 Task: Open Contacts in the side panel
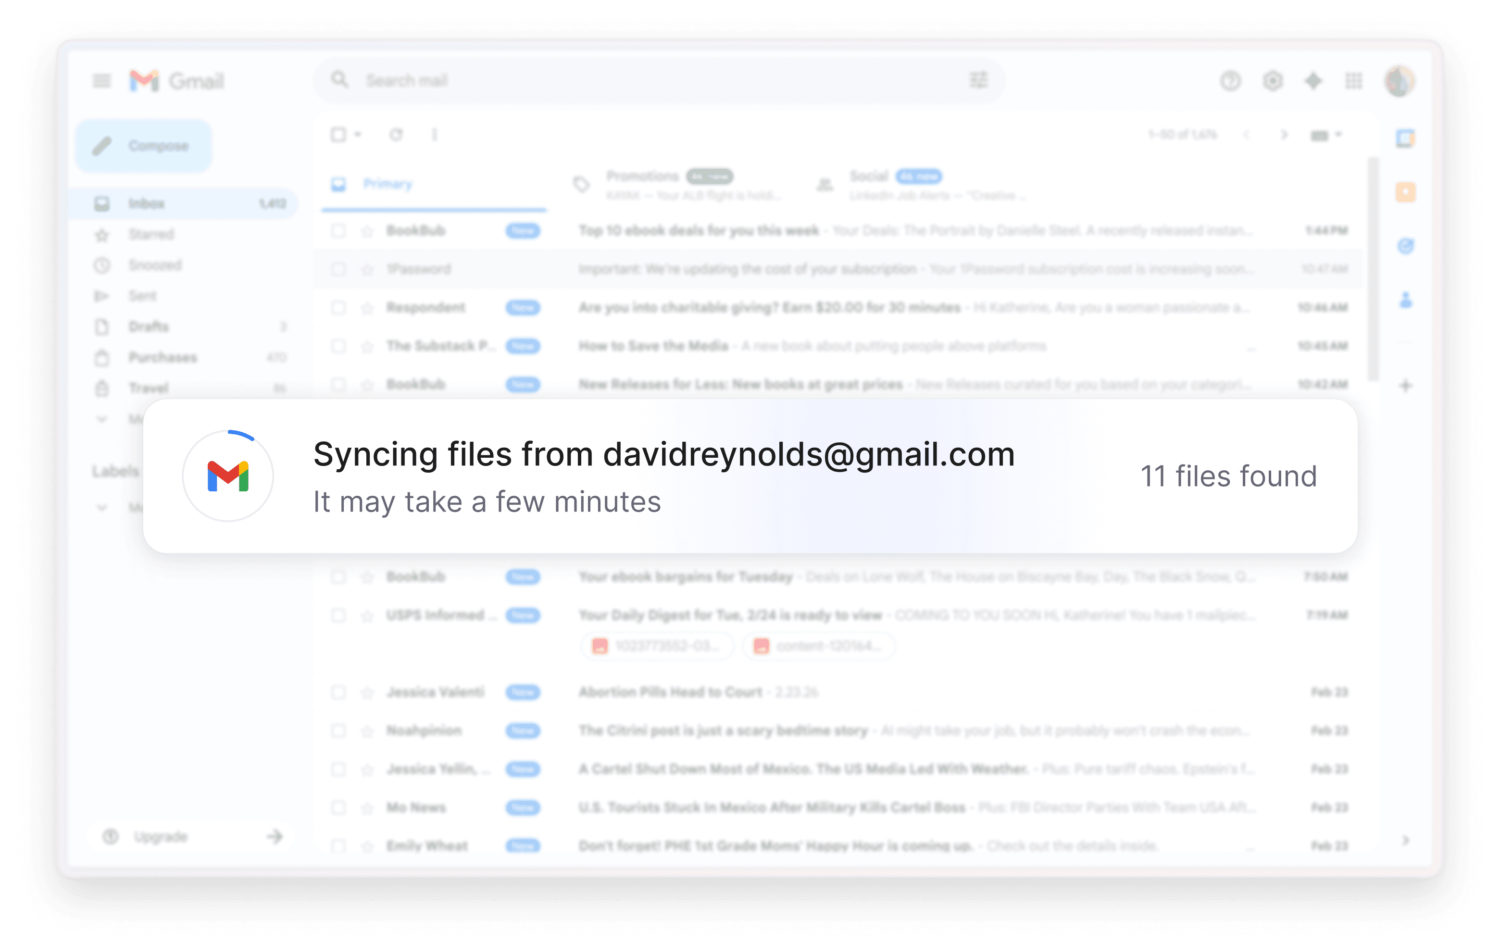1405,301
